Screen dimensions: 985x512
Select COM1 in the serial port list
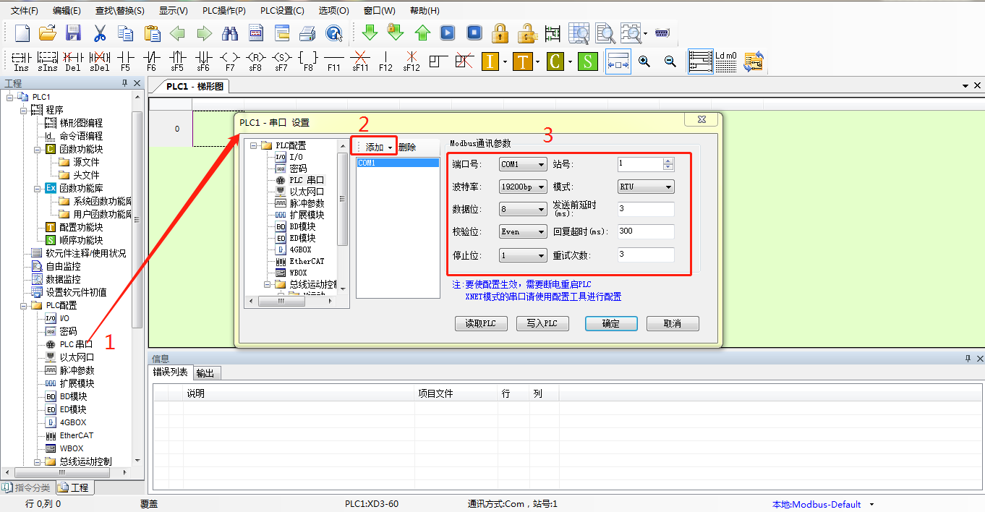click(x=397, y=163)
